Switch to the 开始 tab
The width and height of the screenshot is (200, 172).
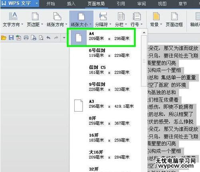[51, 4]
